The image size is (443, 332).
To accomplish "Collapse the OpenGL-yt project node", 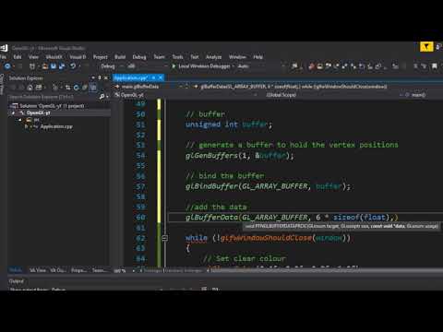I will pyautogui.click(x=14, y=113).
